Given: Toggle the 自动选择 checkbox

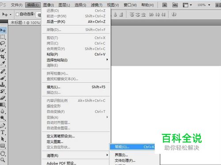Looking at the screenshot, I should [17, 14].
